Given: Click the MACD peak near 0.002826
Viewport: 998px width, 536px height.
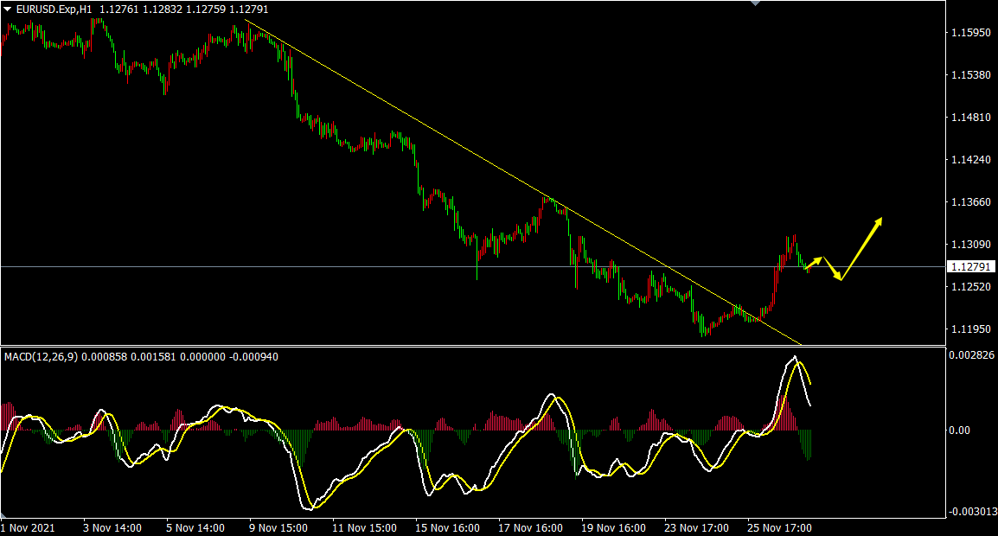Looking at the screenshot, I should point(794,359).
